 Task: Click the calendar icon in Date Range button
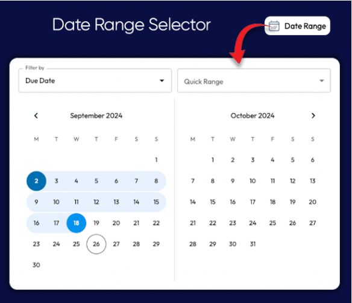(x=274, y=26)
